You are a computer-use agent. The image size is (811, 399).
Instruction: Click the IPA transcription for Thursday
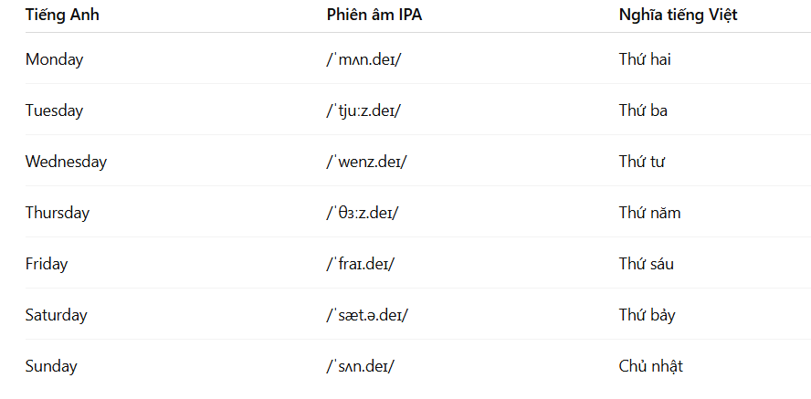363,213
